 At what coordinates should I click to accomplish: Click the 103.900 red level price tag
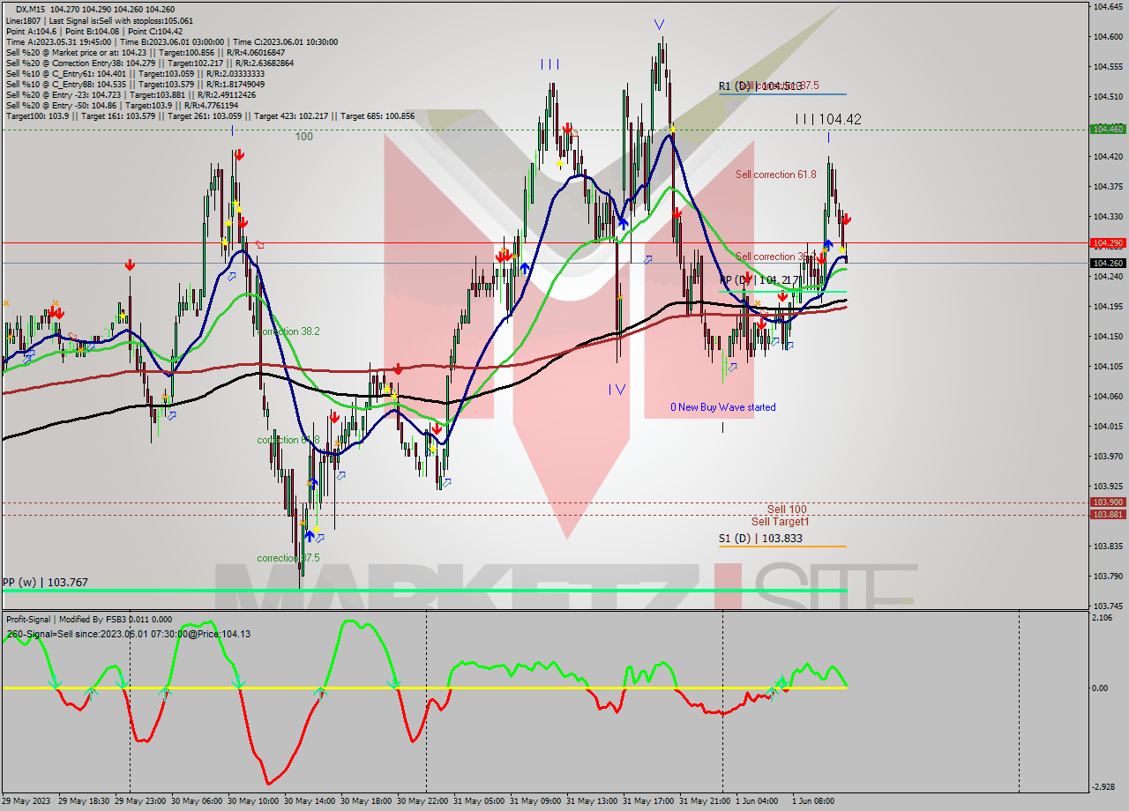(x=1108, y=502)
